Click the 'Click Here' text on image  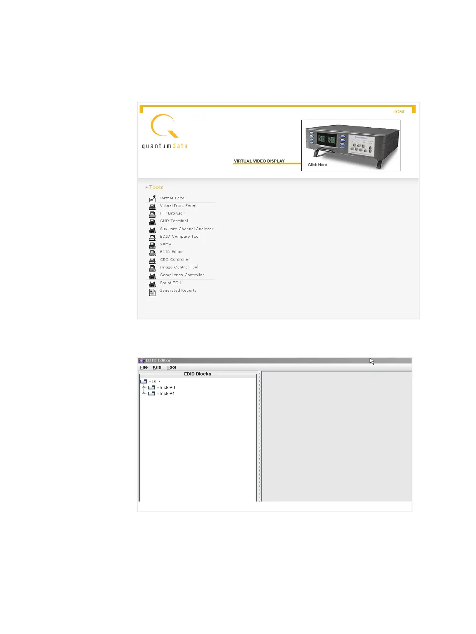point(317,165)
